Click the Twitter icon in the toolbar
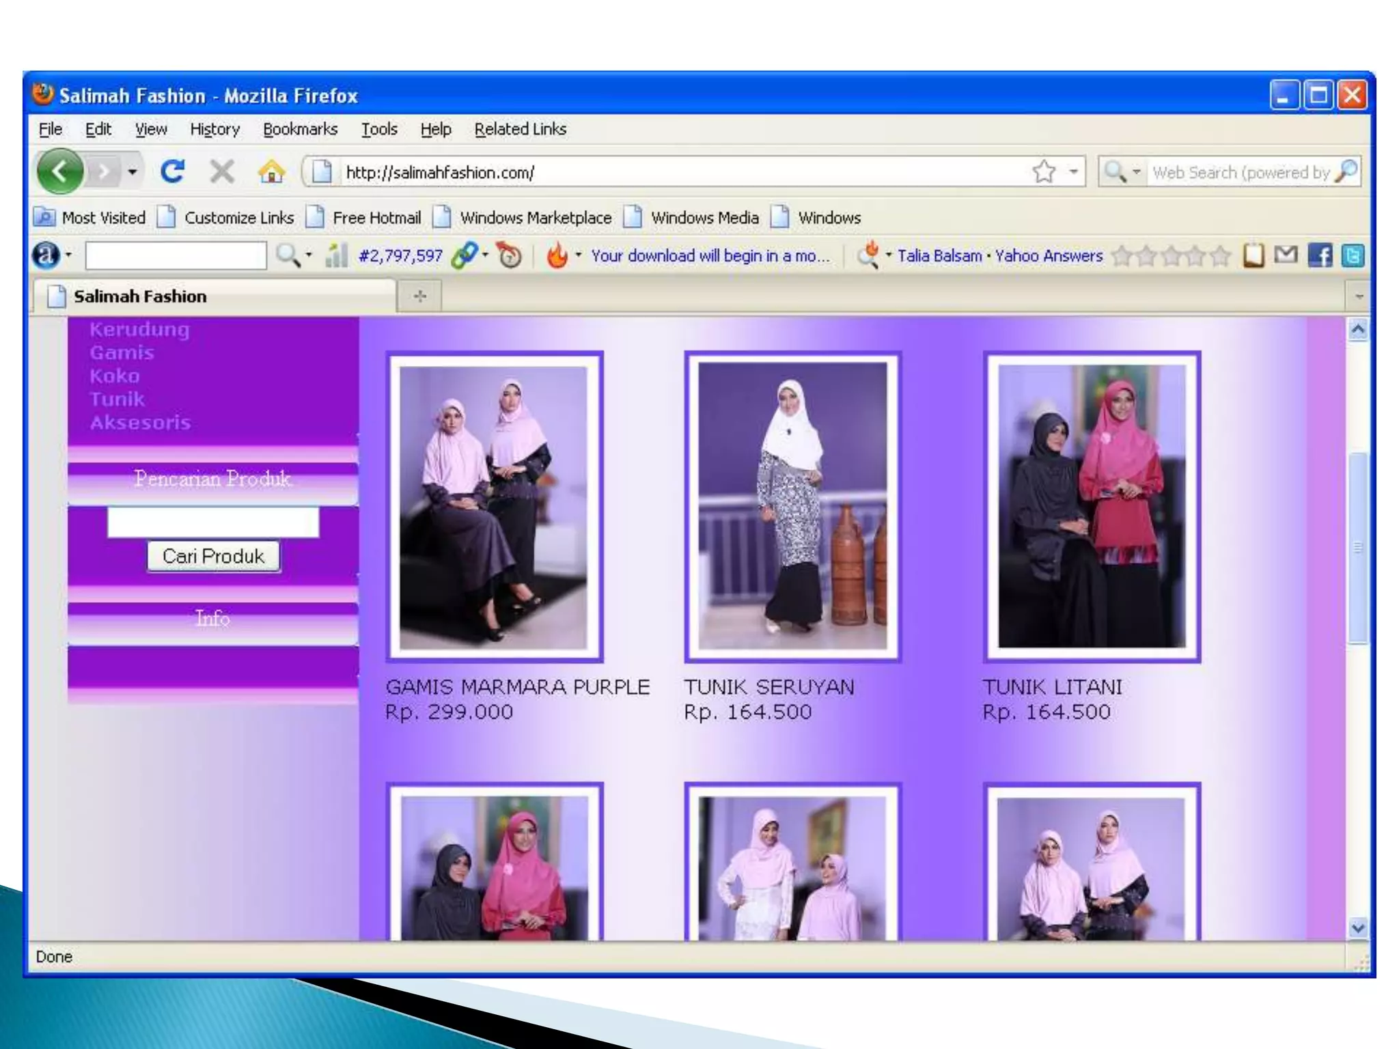1399x1049 pixels. (x=1353, y=256)
